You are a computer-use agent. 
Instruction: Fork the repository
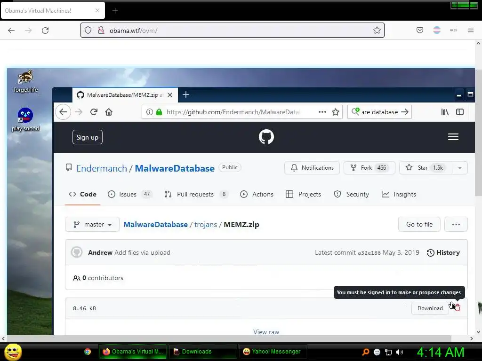369,168
